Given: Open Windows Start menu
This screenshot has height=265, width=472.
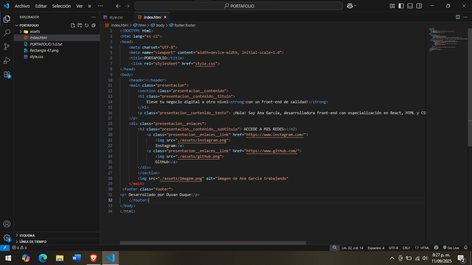Looking at the screenshot, I should point(8,258).
